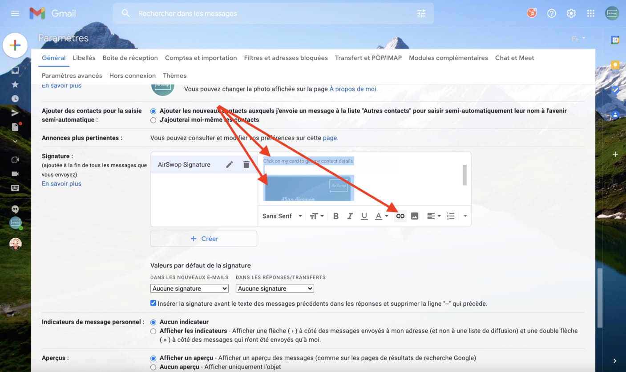Open Google Calendar in the side panel
The height and width of the screenshot is (372, 626).
tap(615, 40)
